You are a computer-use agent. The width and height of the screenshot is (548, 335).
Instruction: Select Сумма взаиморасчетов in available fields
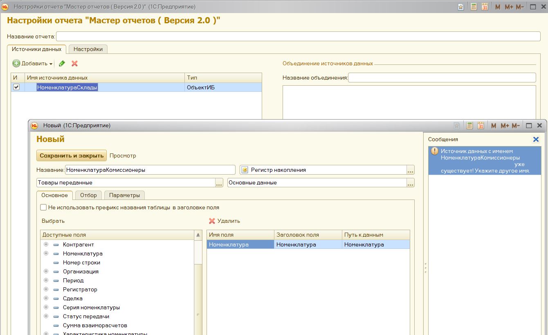tap(95, 325)
